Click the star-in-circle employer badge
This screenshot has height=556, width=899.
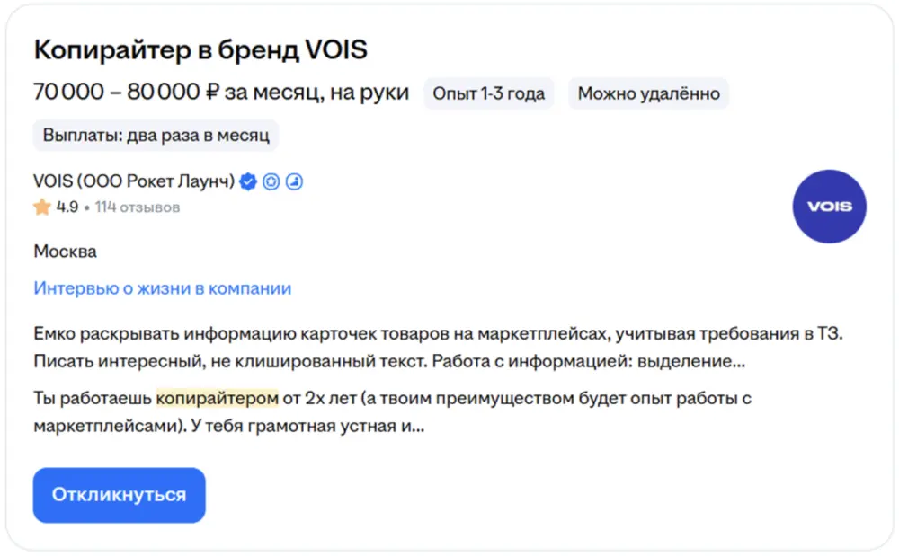click(271, 181)
